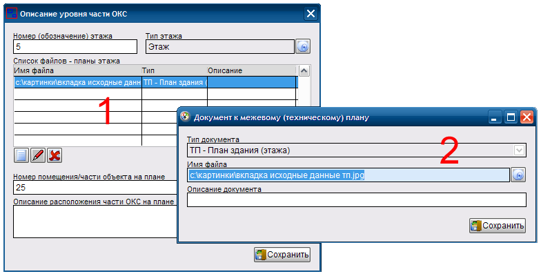Click the Тип column header
The image size is (541, 274).
[174, 70]
